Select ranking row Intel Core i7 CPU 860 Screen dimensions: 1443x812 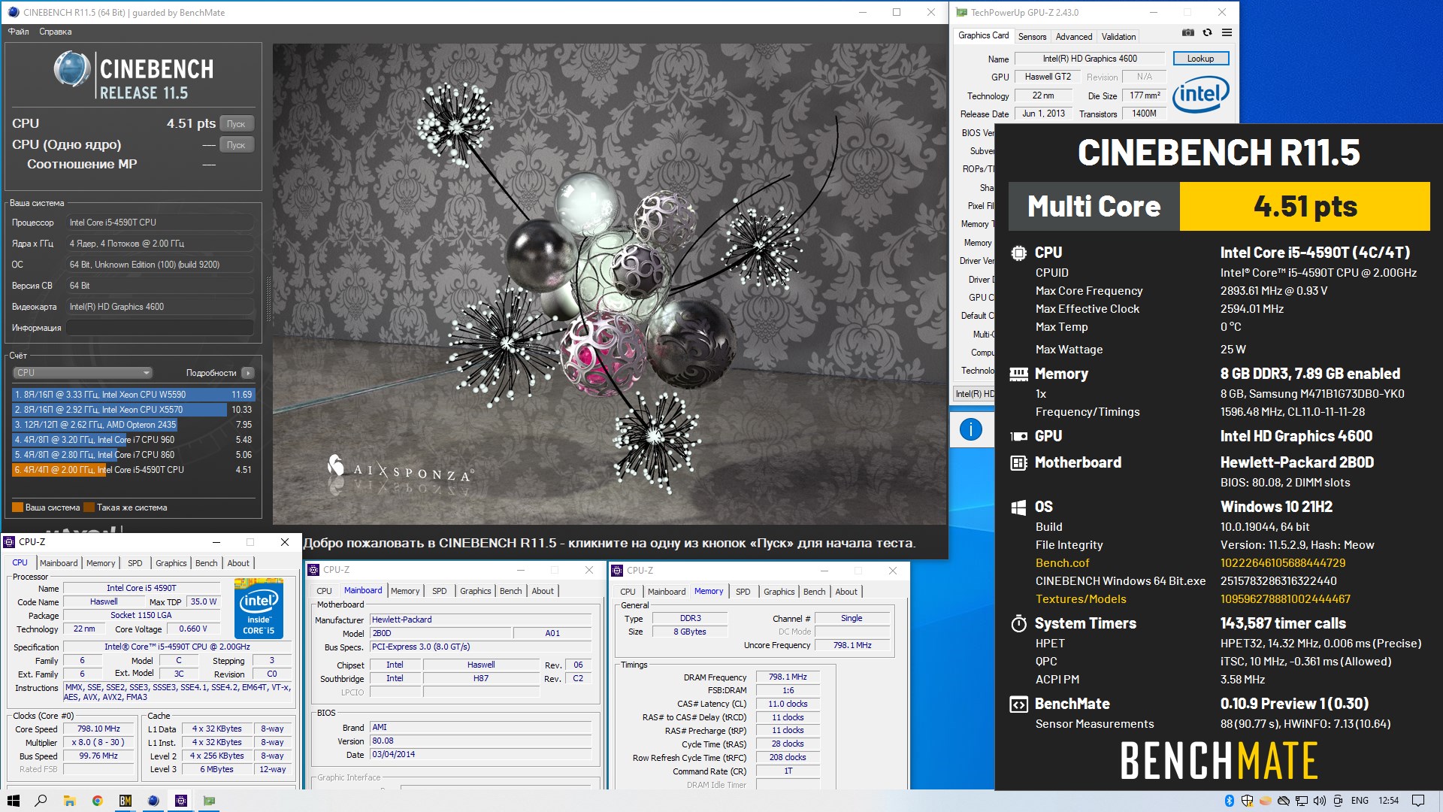point(134,455)
